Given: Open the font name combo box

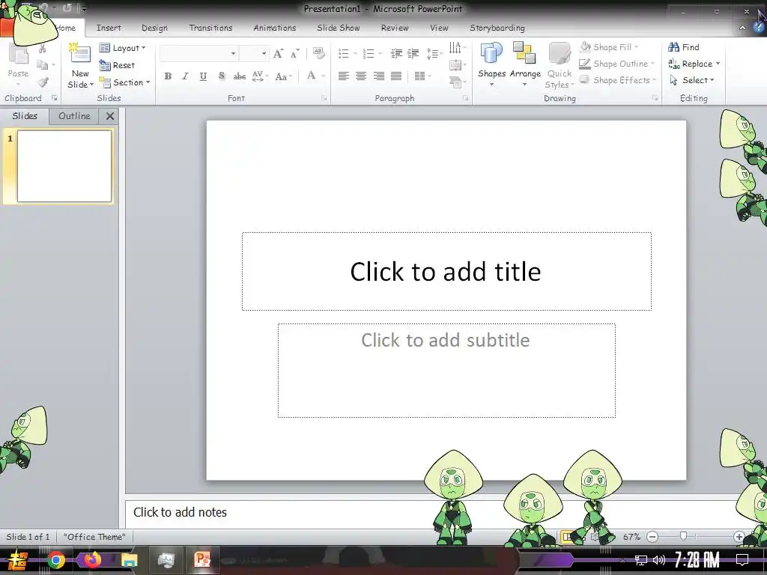Looking at the screenshot, I should [199, 53].
